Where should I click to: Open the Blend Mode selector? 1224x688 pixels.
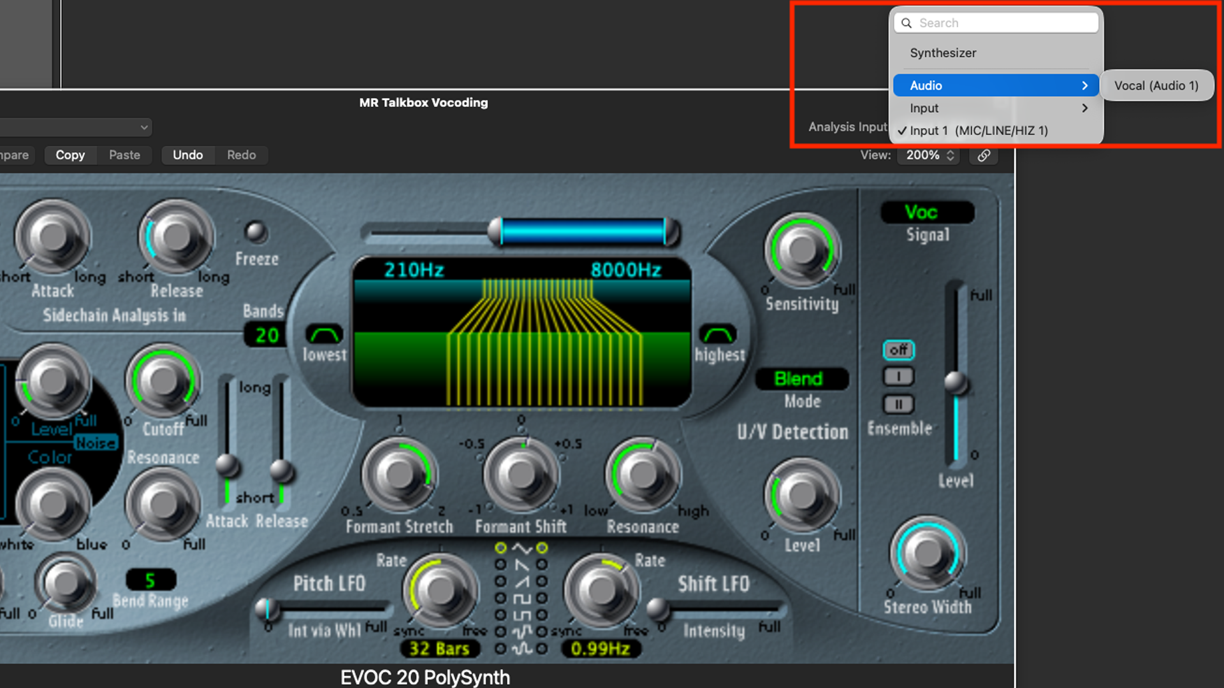(802, 379)
